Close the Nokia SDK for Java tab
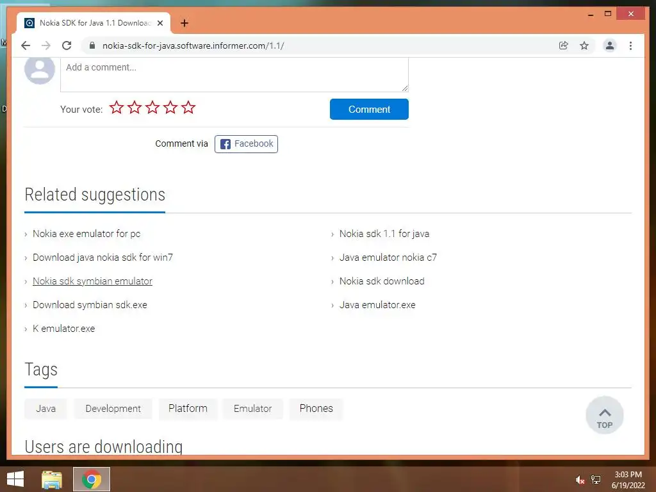The image size is (656, 492). coord(160,23)
